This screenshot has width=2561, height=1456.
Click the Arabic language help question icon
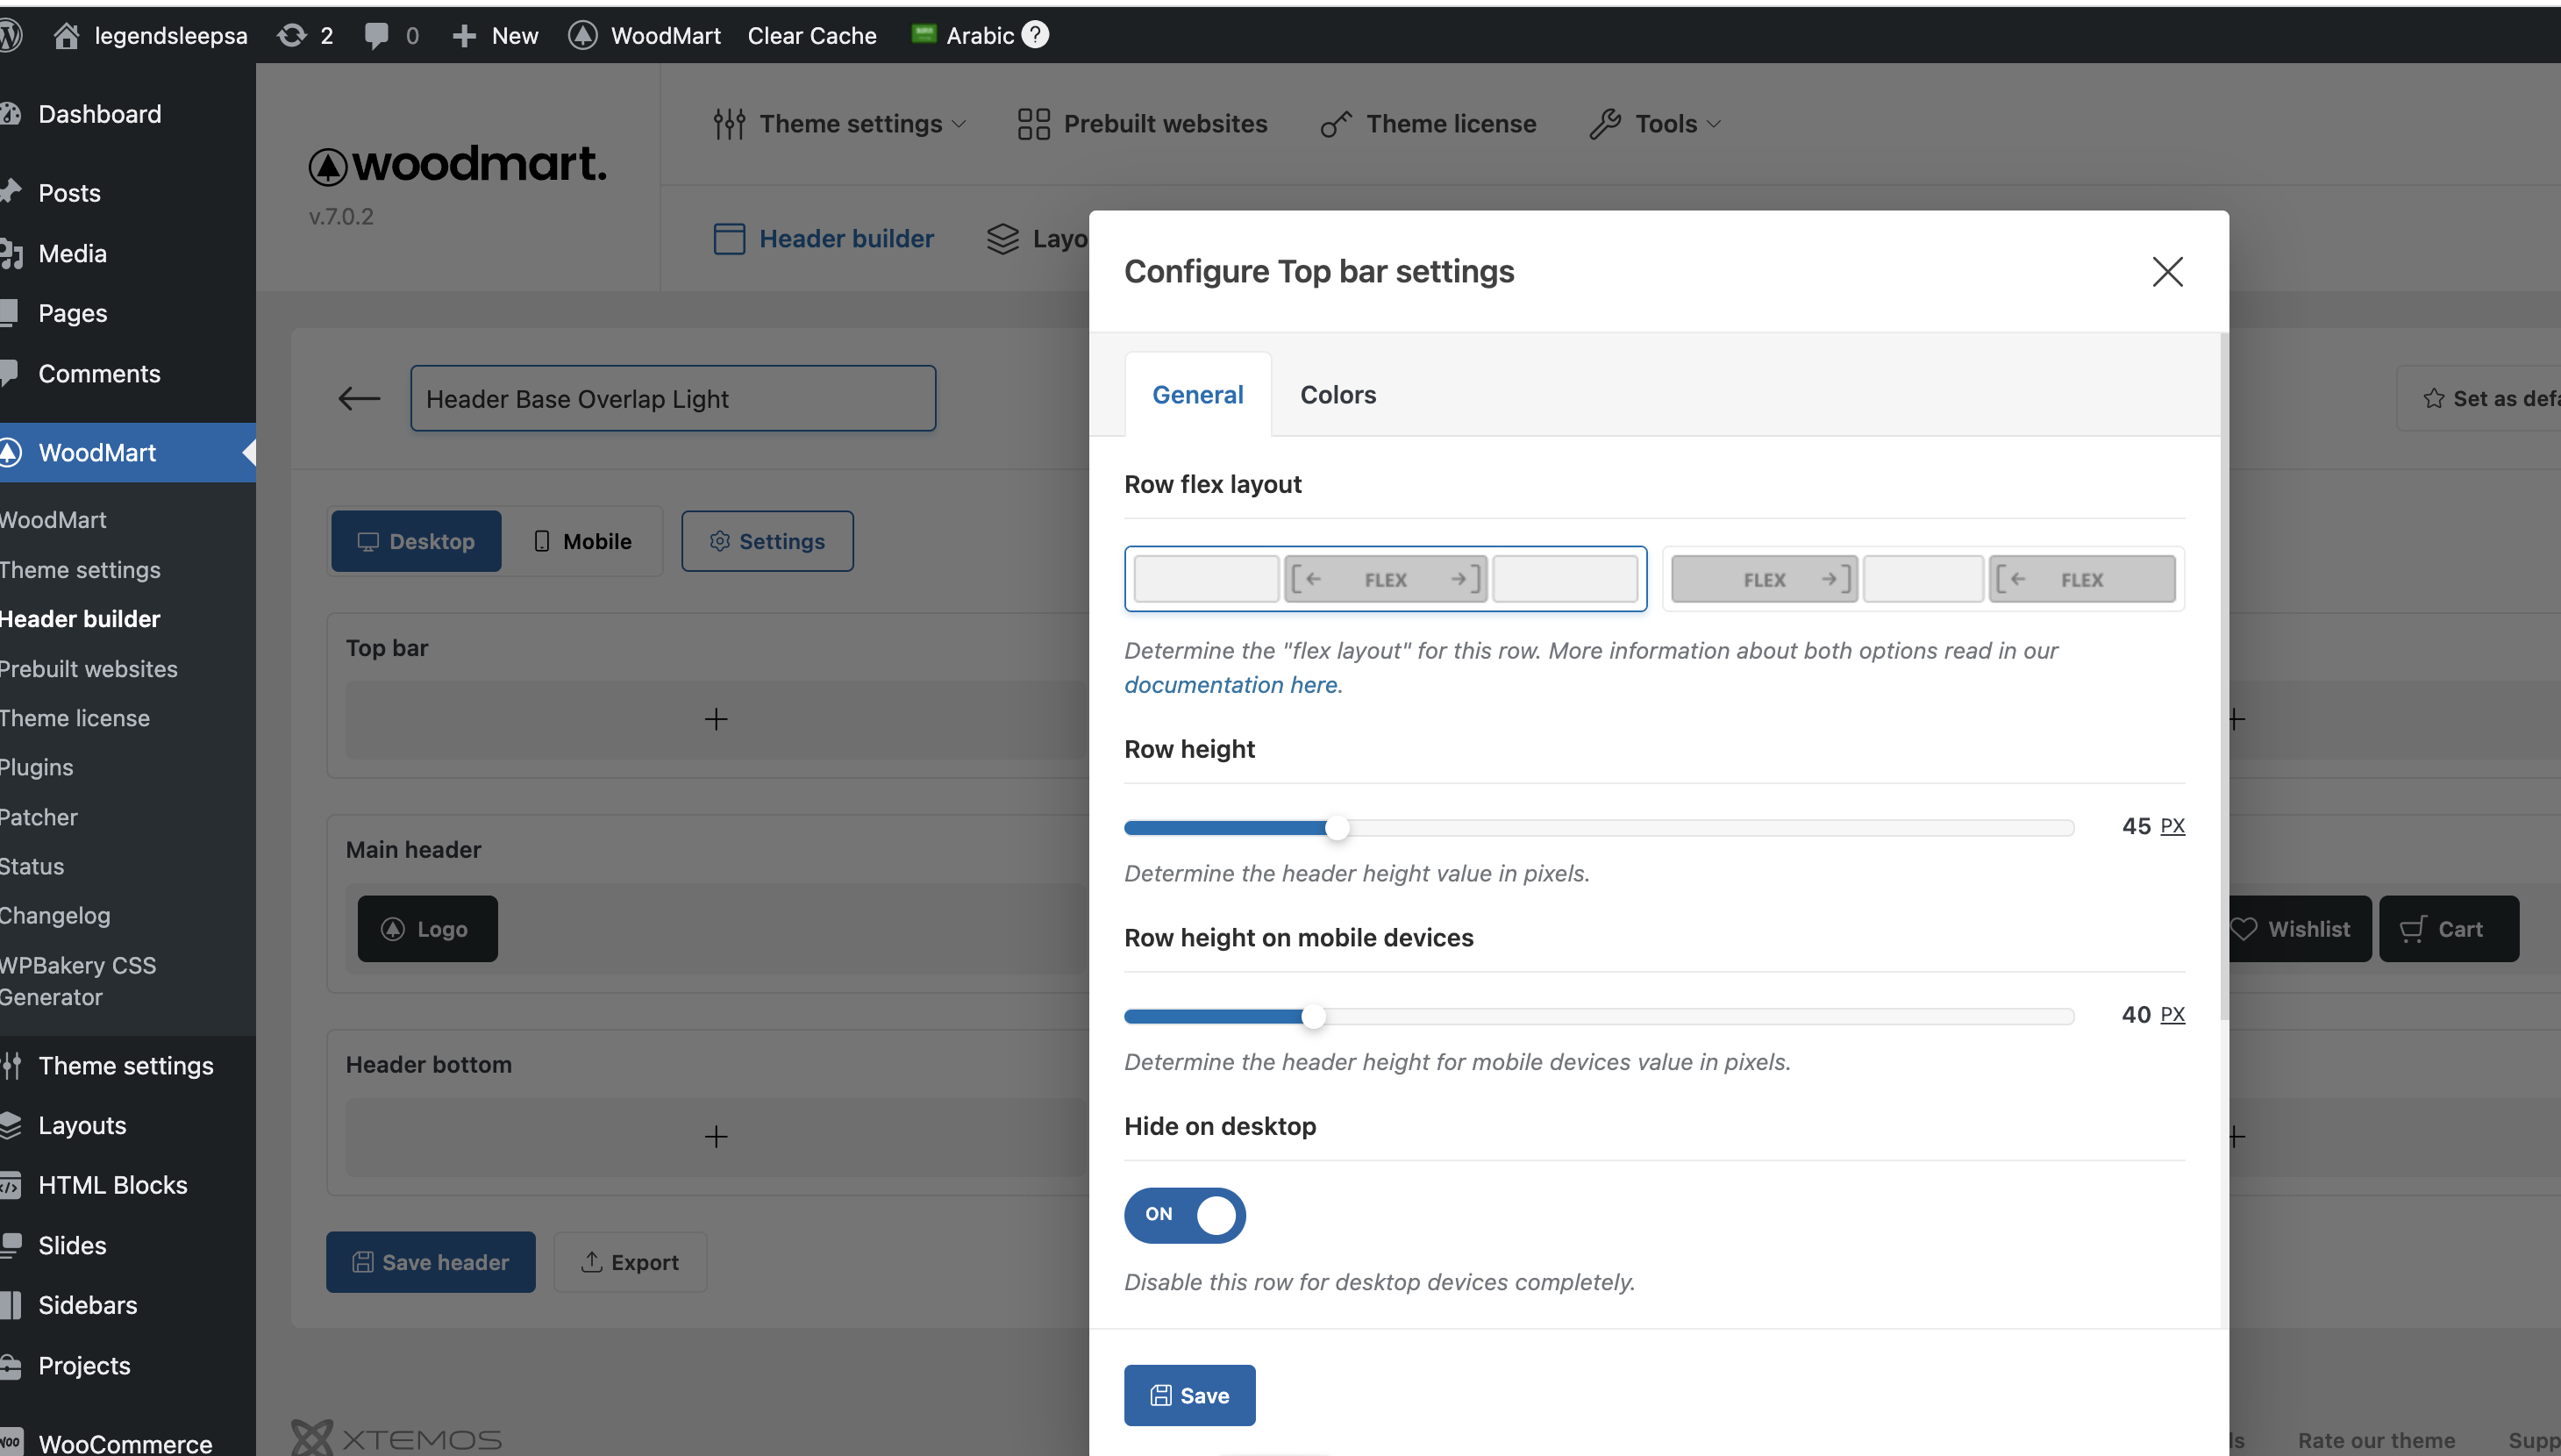(x=1036, y=35)
